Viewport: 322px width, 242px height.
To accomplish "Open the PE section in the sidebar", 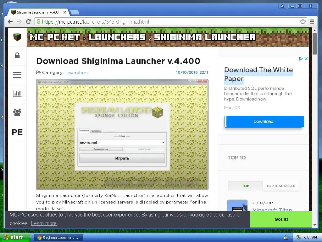I will [17, 132].
